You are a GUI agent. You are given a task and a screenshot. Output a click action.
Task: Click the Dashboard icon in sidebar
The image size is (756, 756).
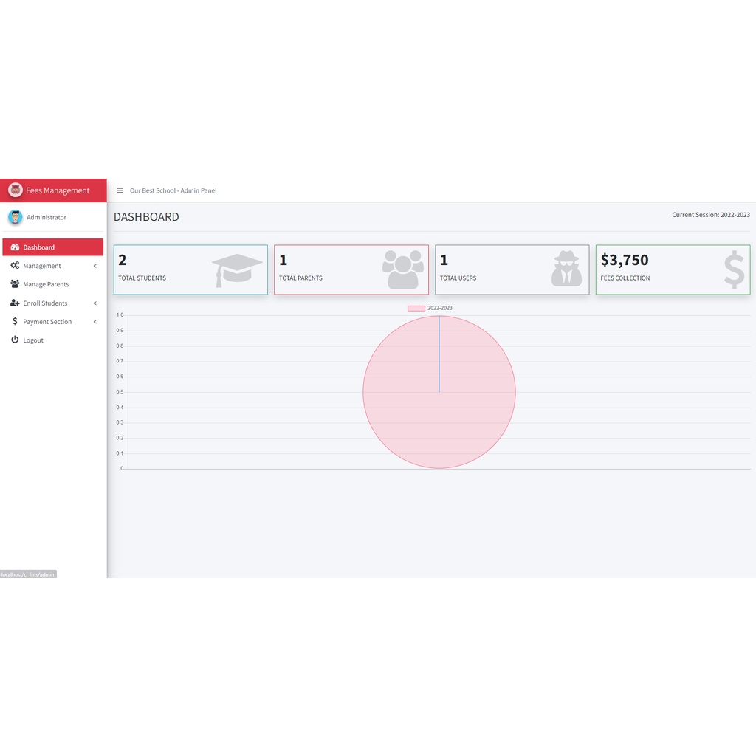[x=16, y=247]
